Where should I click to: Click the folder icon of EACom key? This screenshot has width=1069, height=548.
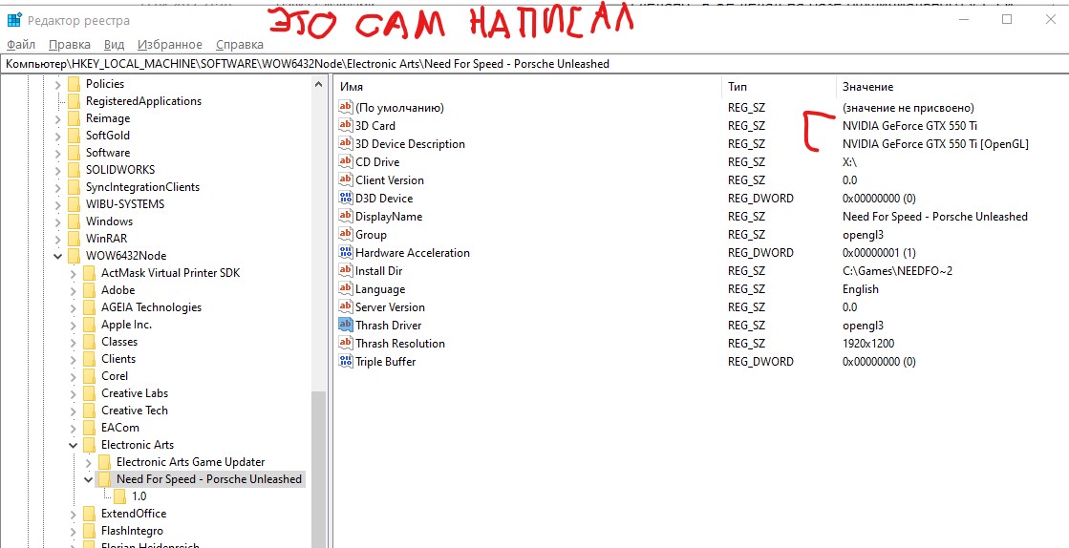point(89,428)
